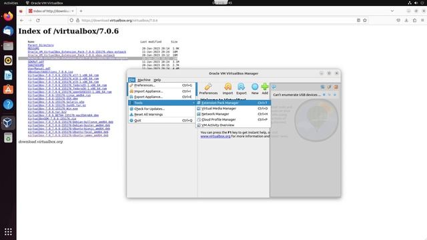This screenshot has width=427, height=240.
Task: Select Network Manager in Tools submenu
Action: (x=233, y=114)
